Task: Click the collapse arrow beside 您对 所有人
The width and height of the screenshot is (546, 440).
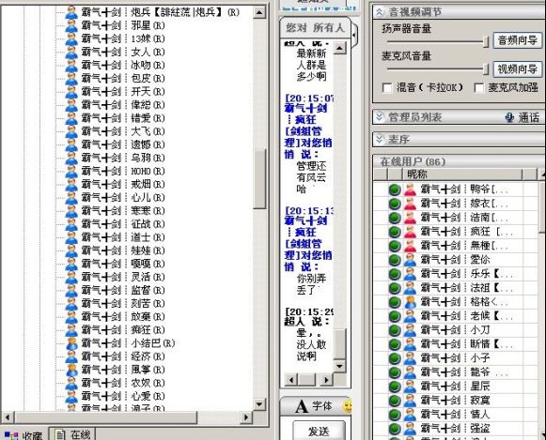Action: [x=354, y=35]
